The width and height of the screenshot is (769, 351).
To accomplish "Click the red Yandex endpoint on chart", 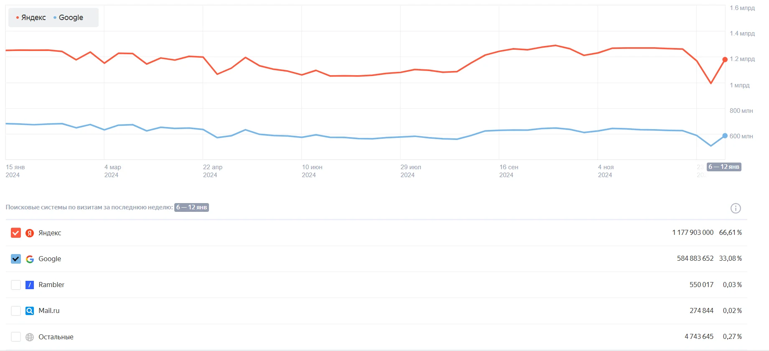I will pyautogui.click(x=725, y=60).
